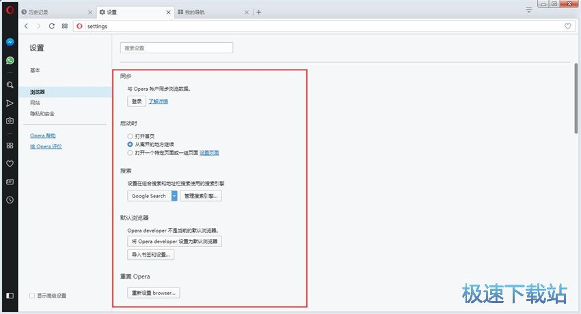The width and height of the screenshot is (581, 314).
Task: Go back to previous page
Action: (x=26, y=26)
